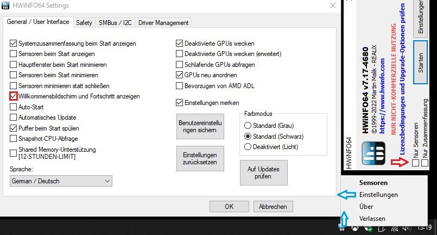Click the volume speaker tray icon
The width and height of the screenshot is (437, 235).
point(407,228)
